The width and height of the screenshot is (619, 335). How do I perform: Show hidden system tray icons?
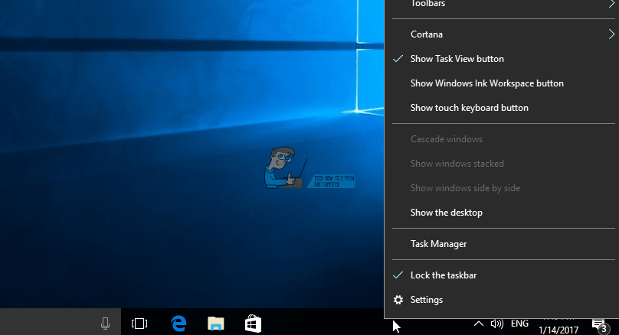478,324
